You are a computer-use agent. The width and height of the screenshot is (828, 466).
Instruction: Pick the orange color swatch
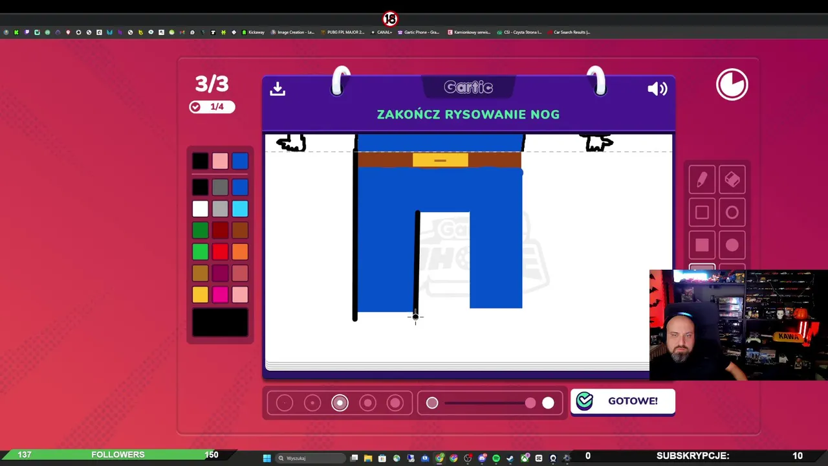coord(240,252)
